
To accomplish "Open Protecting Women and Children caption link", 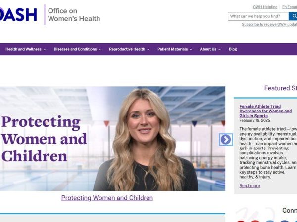I will click(x=107, y=198).
